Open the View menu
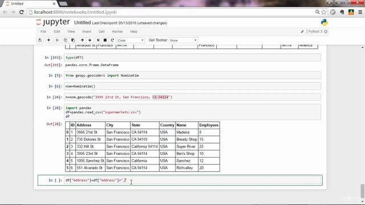 (x=71, y=32)
